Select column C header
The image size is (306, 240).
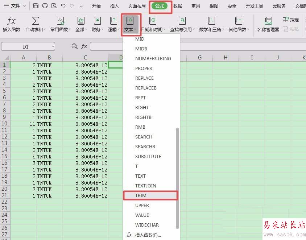tap(85, 58)
